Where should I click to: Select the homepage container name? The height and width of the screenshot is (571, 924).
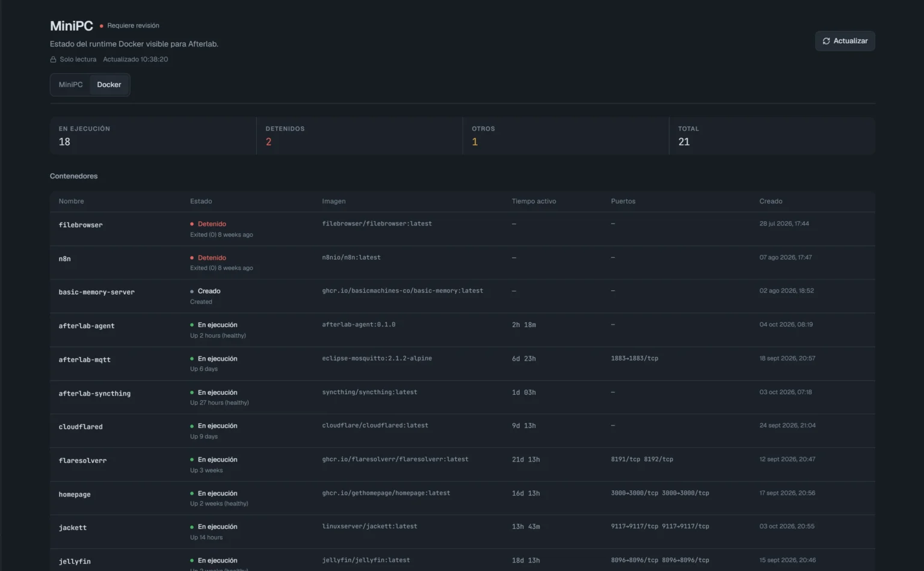click(75, 495)
